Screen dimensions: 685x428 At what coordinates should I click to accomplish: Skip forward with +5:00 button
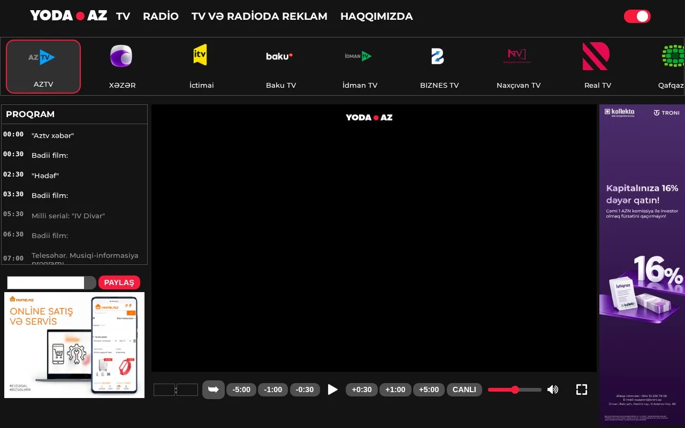[429, 389]
